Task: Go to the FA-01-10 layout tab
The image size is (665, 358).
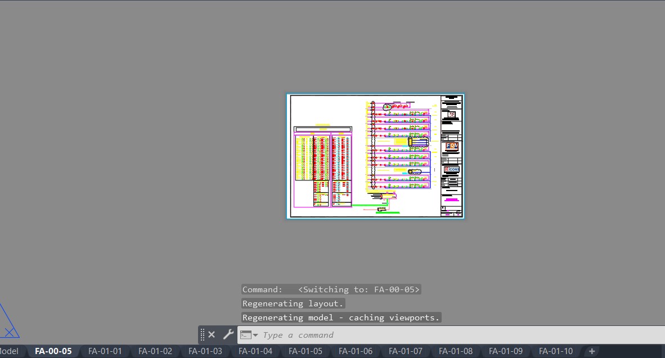Action: 556,351
